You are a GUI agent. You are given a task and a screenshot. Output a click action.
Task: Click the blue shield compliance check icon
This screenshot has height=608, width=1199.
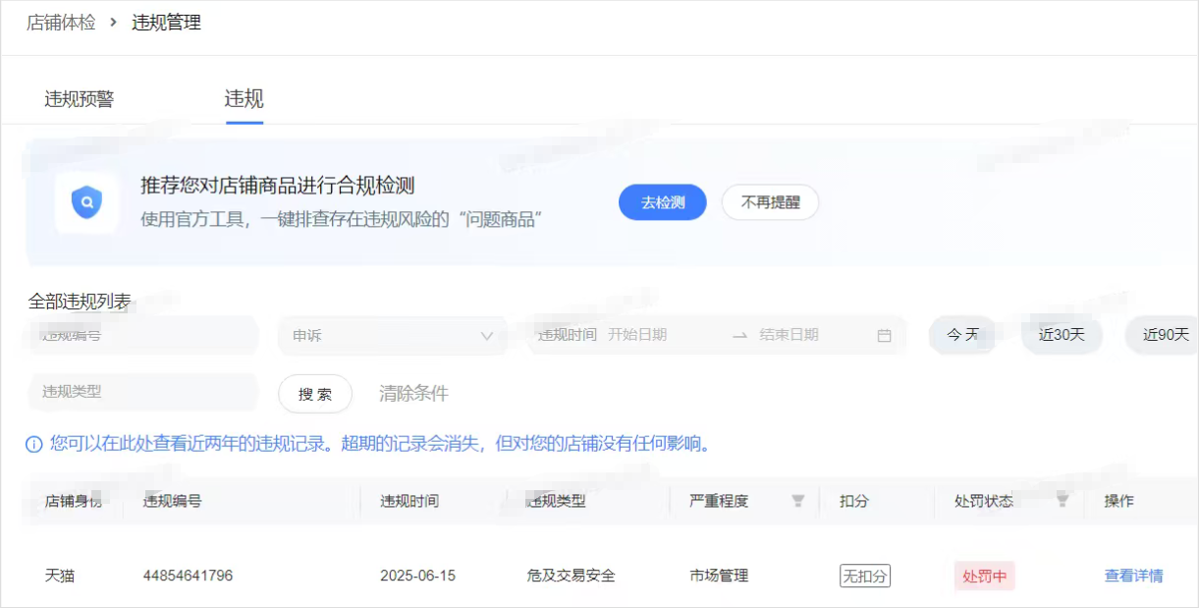86,203
